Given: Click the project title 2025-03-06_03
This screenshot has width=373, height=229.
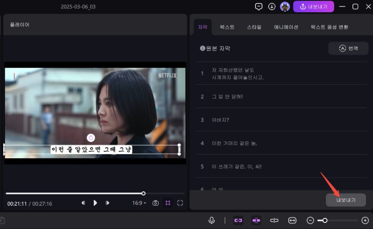Looking at the screenshot, I should tap(78, 7).
